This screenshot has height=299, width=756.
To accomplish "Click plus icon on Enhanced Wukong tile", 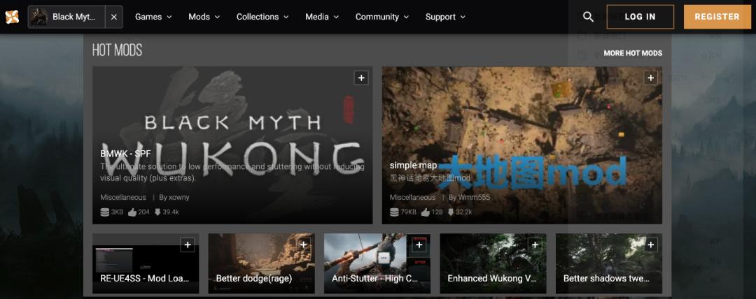I will pyautogui.click(x=535, y=245).
